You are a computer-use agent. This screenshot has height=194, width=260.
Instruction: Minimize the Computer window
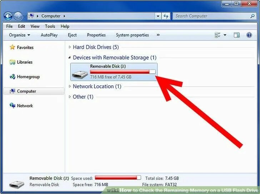227,4
